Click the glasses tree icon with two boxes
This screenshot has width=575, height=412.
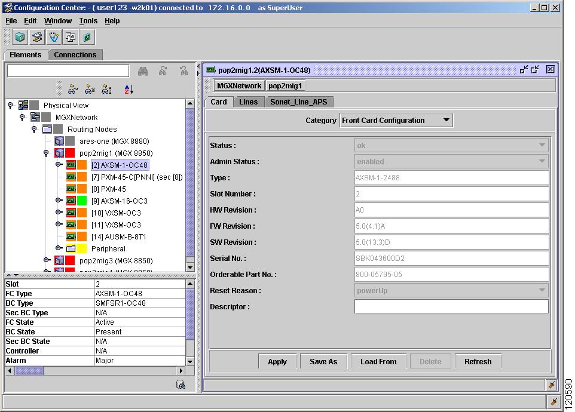pos(90,89)
